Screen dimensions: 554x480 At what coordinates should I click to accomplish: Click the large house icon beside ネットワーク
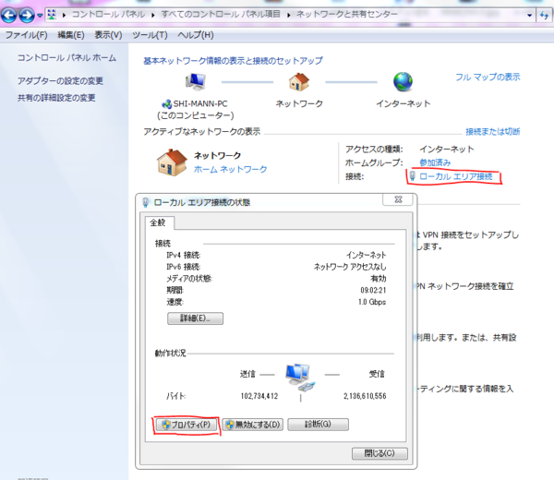click(x=172, y=162)
